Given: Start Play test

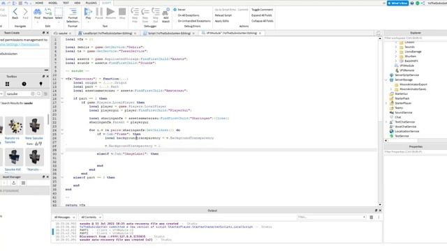Looking at the screenshot, I should tap(89, 14).
